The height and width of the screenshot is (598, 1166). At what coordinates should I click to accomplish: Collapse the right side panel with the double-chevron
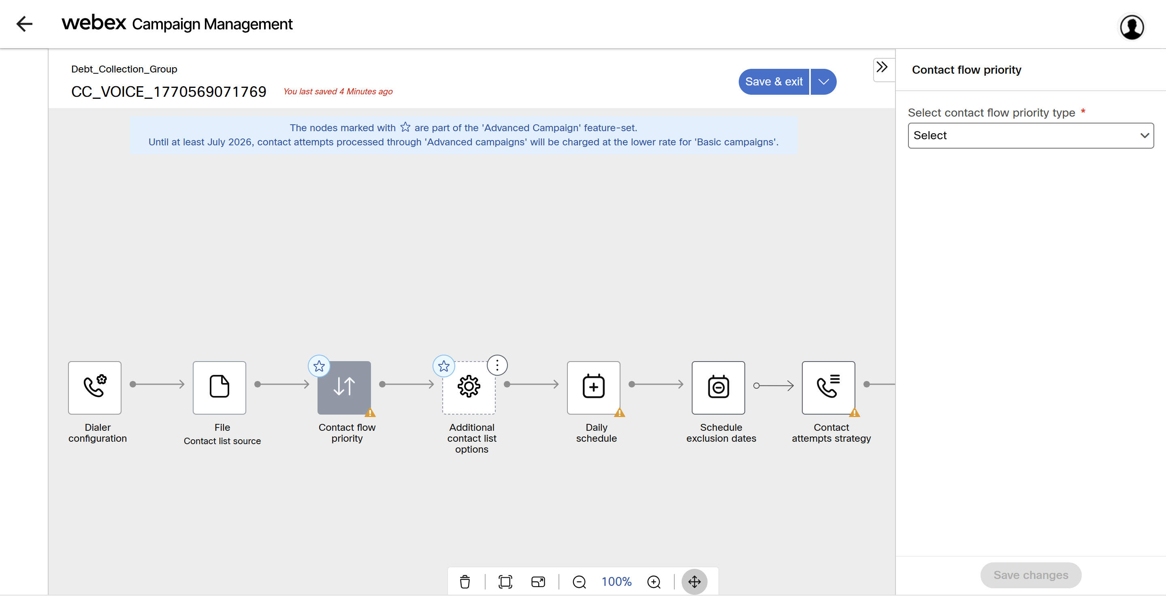882,67
